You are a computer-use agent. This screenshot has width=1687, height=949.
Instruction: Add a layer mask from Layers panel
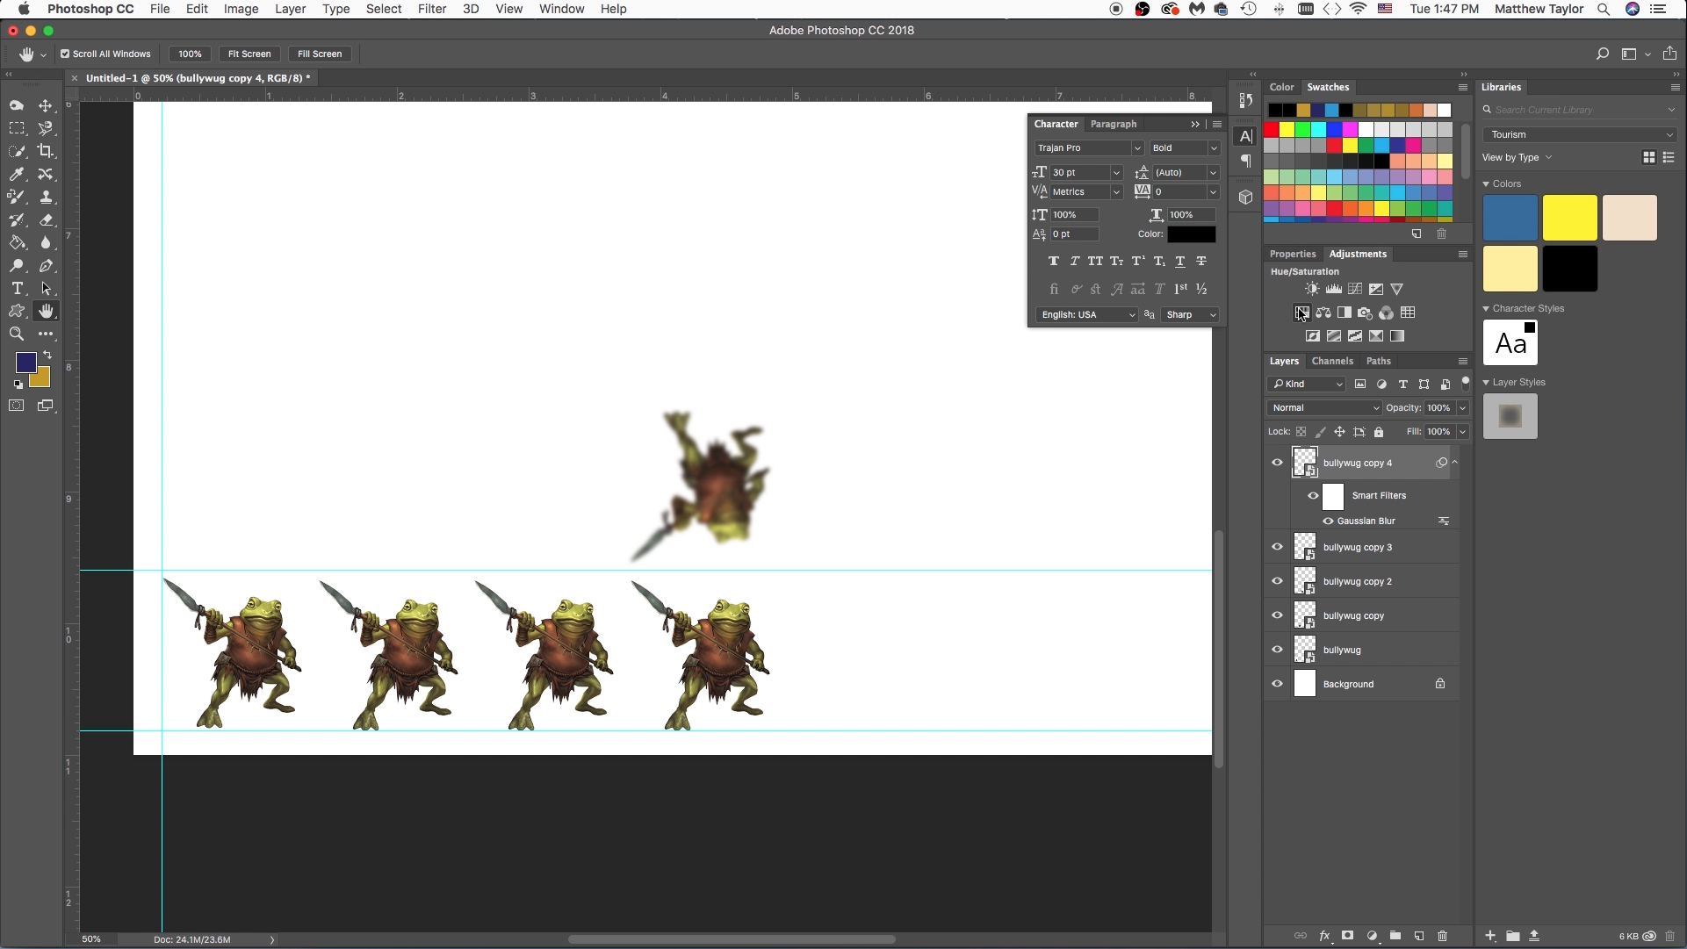tap(1347, 936)
